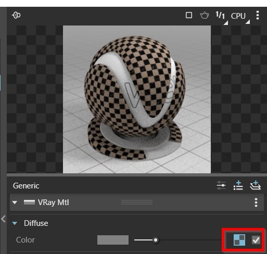Collapse the VRay Mtl layer
This screenshot has height=254, width=267.
15,202
